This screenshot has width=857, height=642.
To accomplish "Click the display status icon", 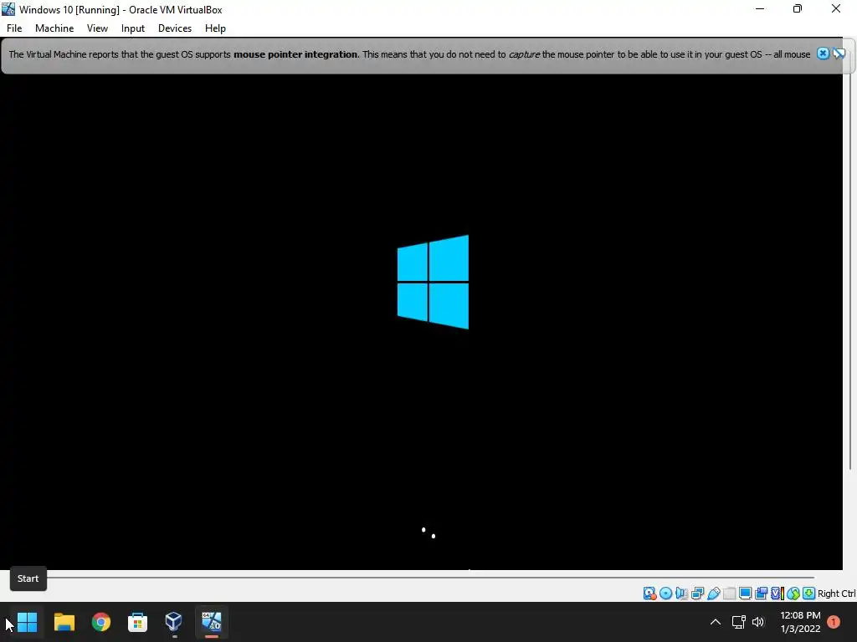I will coord(745,594).
